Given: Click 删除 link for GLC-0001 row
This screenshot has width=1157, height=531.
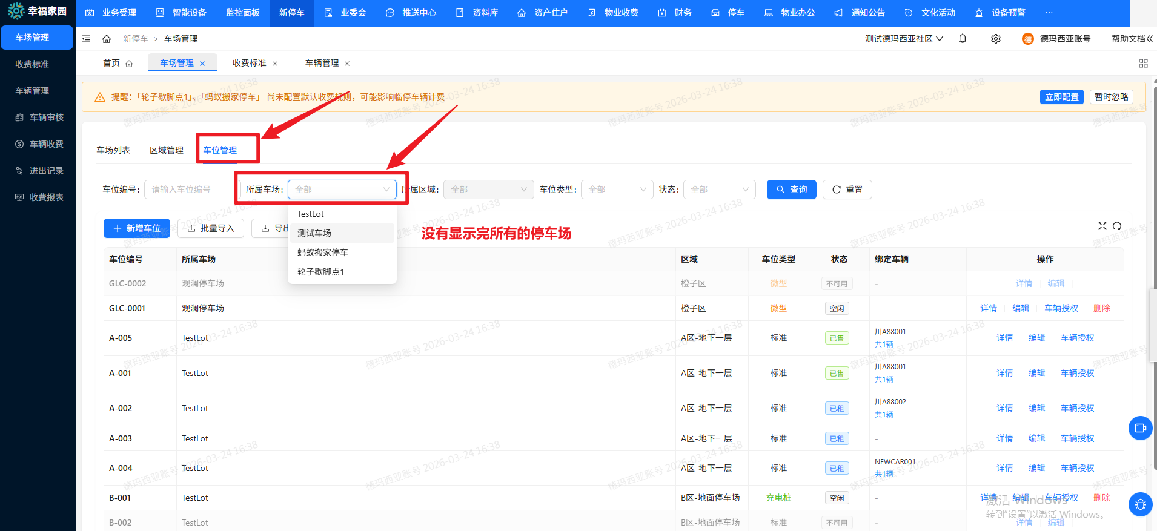Looking at the screenshot, I should coord(1101,308).
